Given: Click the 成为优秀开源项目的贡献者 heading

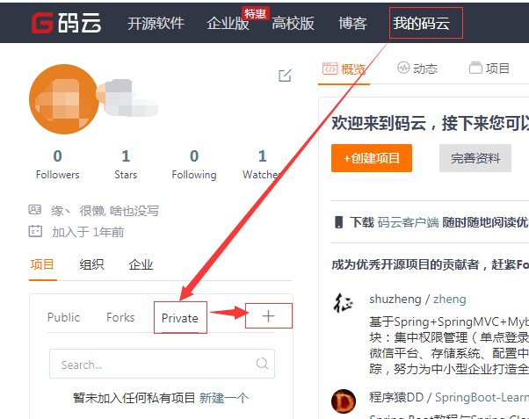Looking at the screenshot, I should [x=431, y=264].
